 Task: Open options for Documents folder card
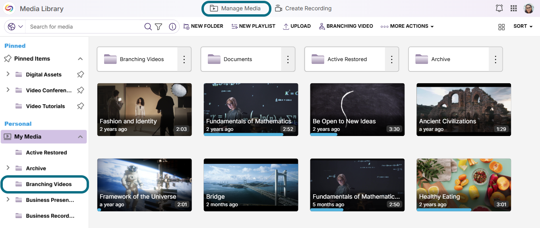point(288,59)
